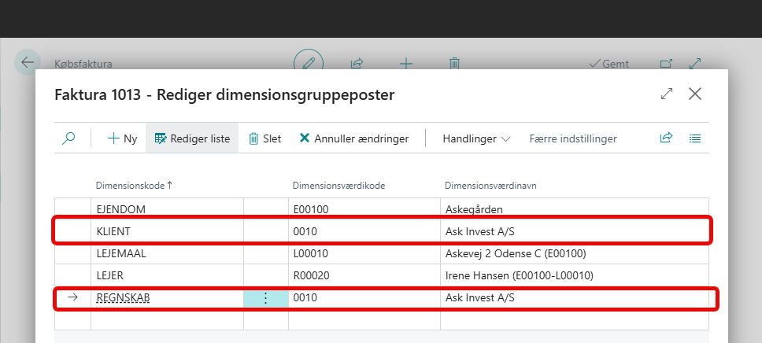Image resolution: width=762 pixels, height=343 pixels.
Task: Expand the dialog with the diagonal arrows icon
Action: tap(667, 94)
